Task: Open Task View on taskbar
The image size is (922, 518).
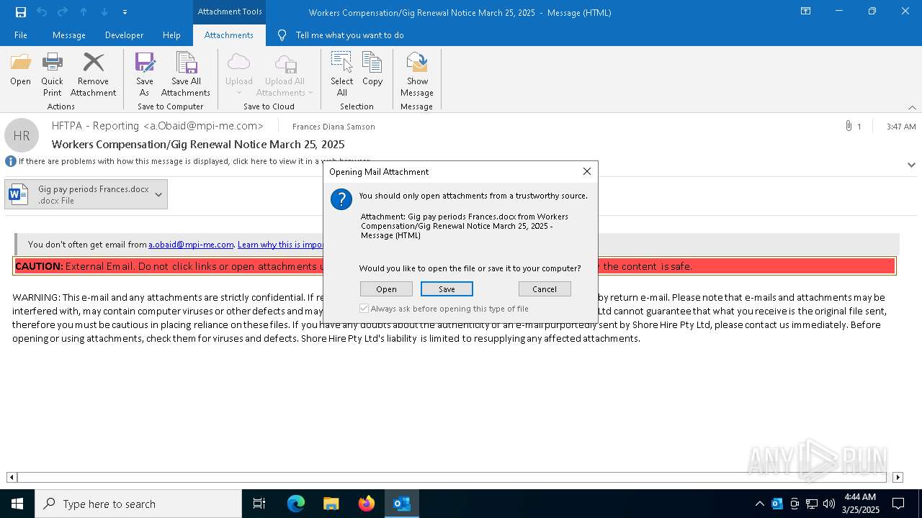Action: pyautogui.click(x=259, y=504)
